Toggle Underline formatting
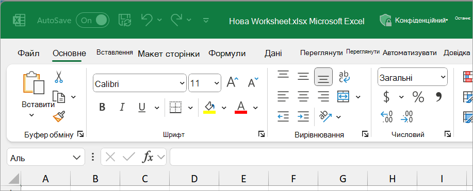This screenshot has height=191, width=473. coord(142,107)
